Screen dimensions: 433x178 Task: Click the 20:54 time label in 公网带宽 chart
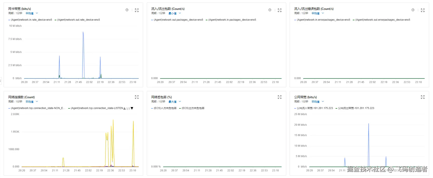click(x=331, y=170)
